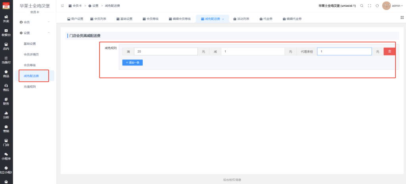Open the 财务 finance section
This screenshot has width=406, height=184.
6,101
